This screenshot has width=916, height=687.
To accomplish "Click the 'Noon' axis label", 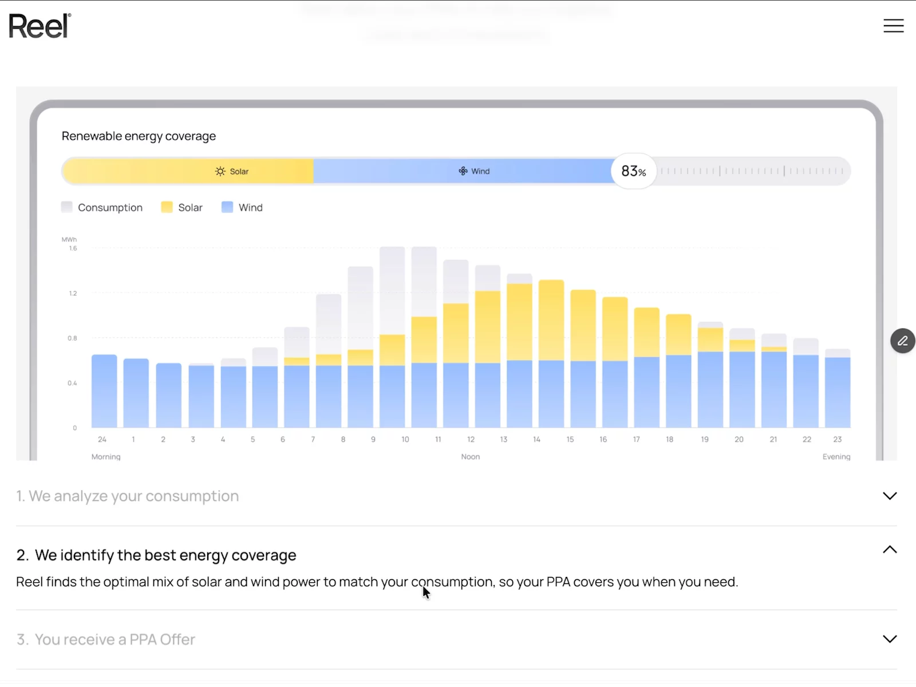I will pyautogui.click(x=471, y=457).
